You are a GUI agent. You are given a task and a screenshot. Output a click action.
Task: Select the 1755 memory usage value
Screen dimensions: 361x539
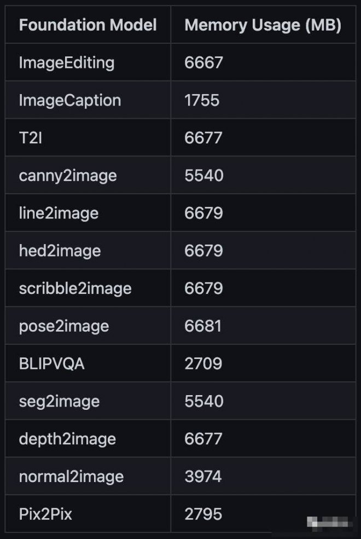click(x=202, y=100)
